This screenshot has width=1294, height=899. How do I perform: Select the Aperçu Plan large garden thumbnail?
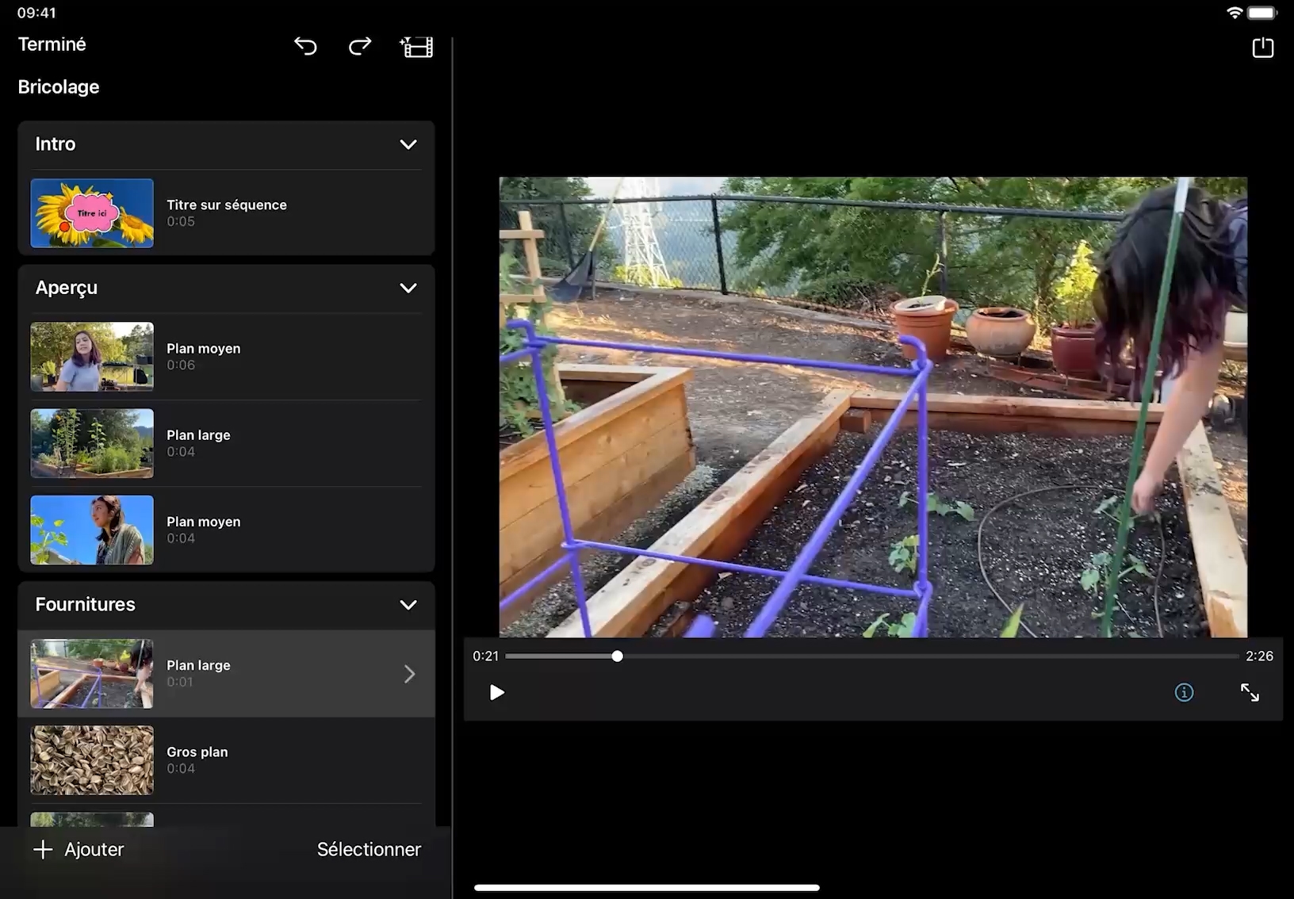click(x=92, y=443)
